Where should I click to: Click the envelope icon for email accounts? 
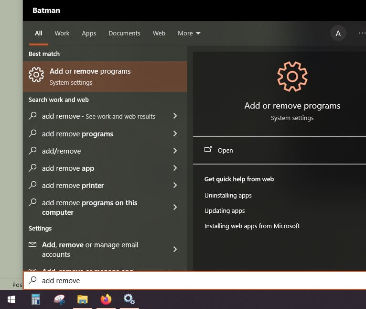coord(32,244)
